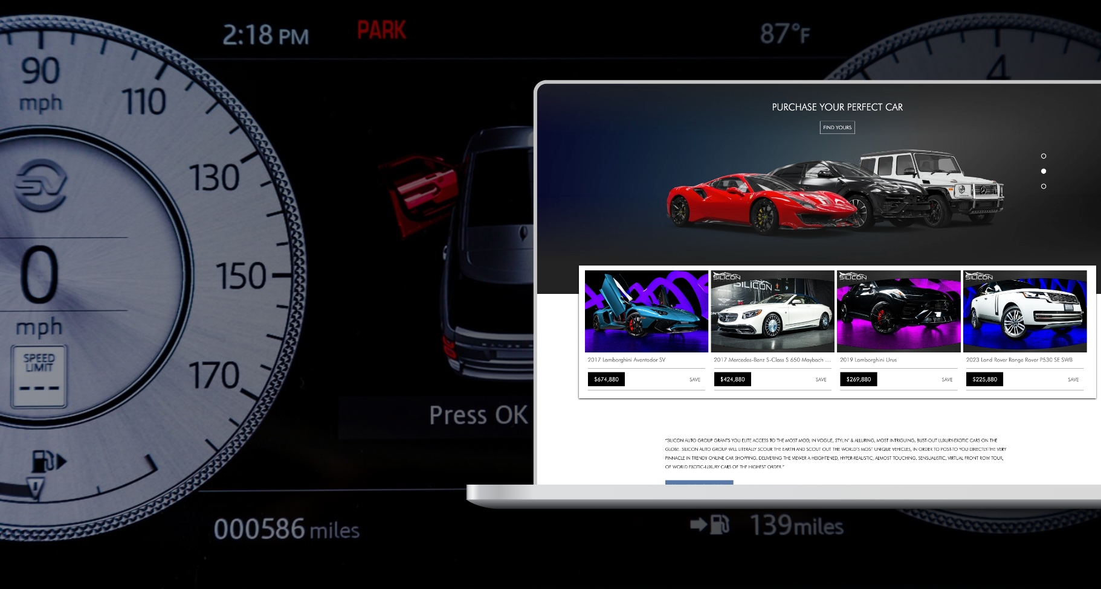Image resolution: width=1101 pixels, height=589 pixels.
Task: Open the white Mercedes Maybach photo
Action: [772, 311]
